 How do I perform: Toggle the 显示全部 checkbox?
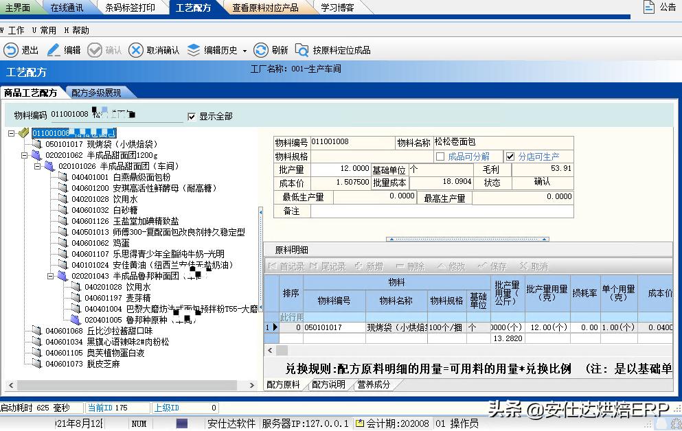point(191,115)
